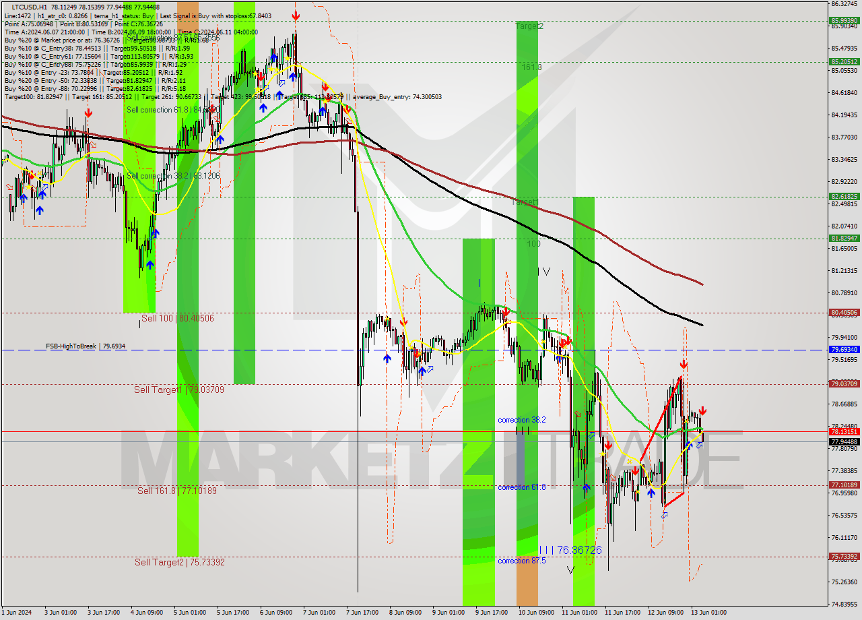Click the 'FSB-HighToBreak | 79.6934' label
This screenshot has height=620, width=862.
(86, 346)
